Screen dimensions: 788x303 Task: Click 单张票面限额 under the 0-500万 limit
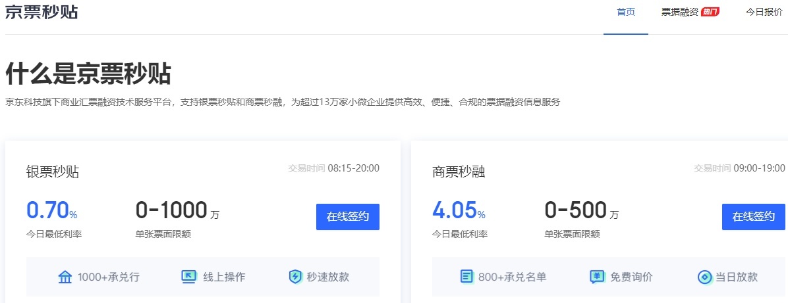pos(573,234)
